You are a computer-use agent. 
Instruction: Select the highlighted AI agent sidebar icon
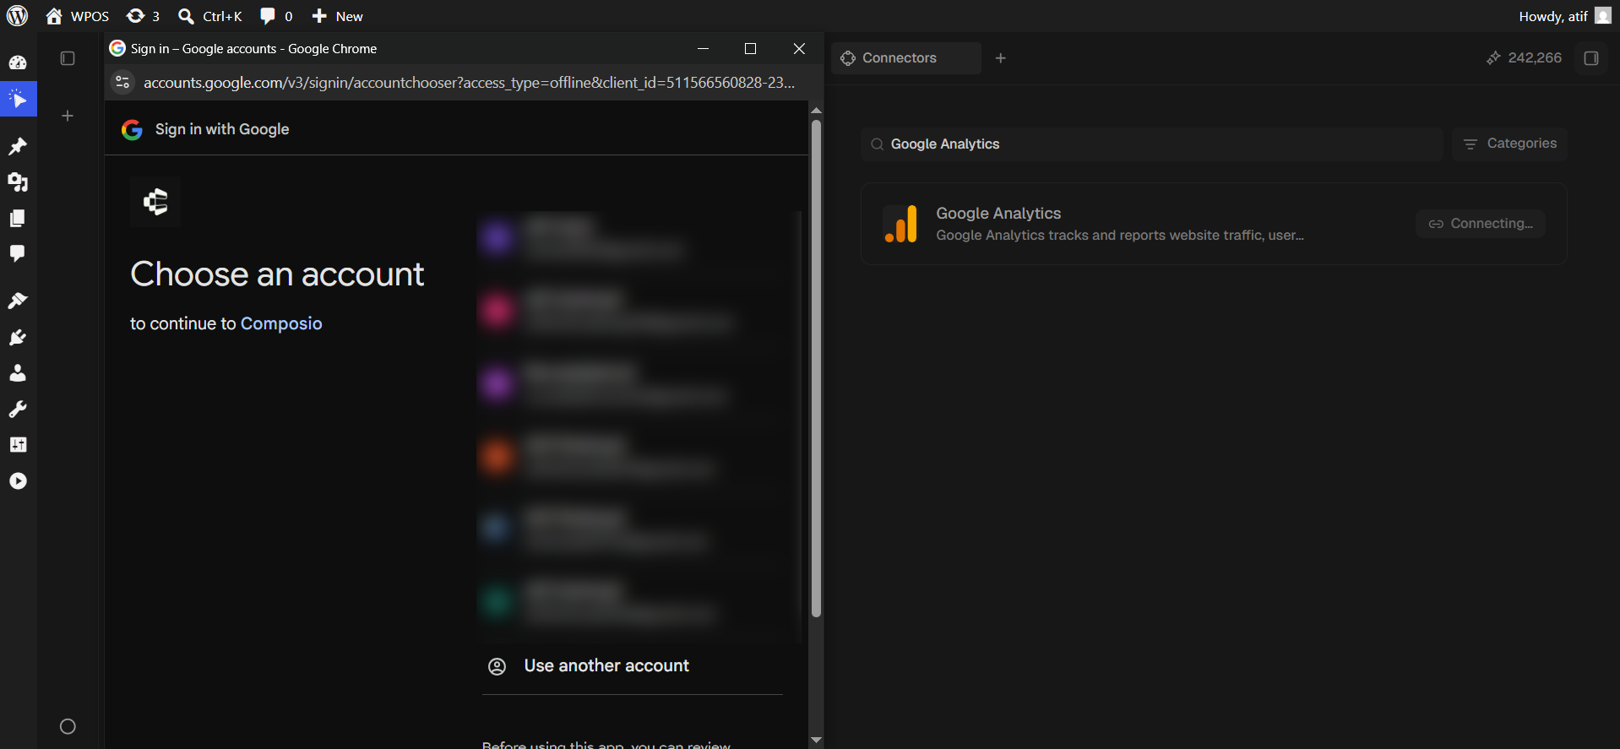18,99
